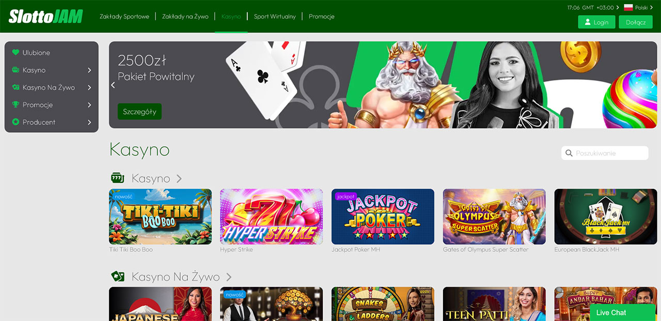
Task: Focus the Poszukiwanie search field
Action: [x=605, y=153]
